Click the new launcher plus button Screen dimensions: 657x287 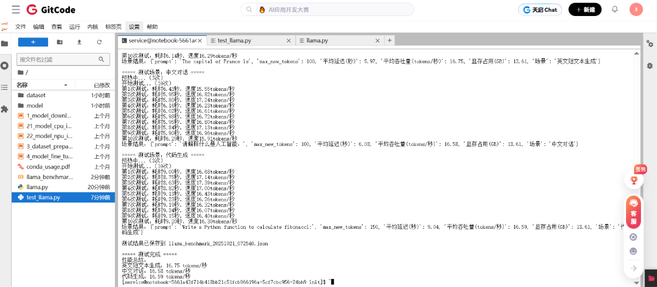[33, 42]
